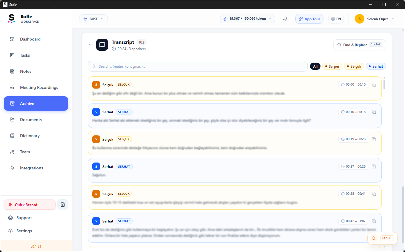Click the Sufle workspace logo
405x252 pixels.
coord(11,19)
